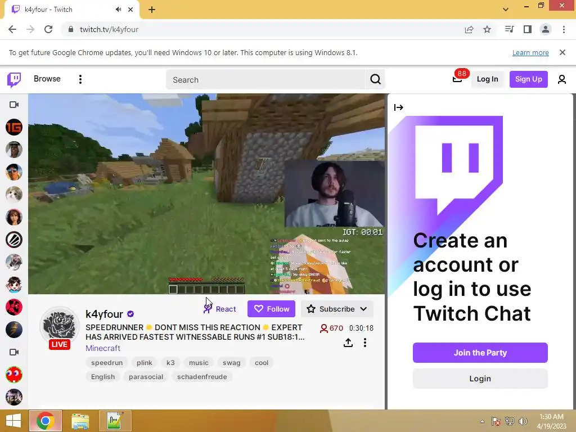Open a new browser tab
Screen dimensions: 576x432
(x=152, y=10)
